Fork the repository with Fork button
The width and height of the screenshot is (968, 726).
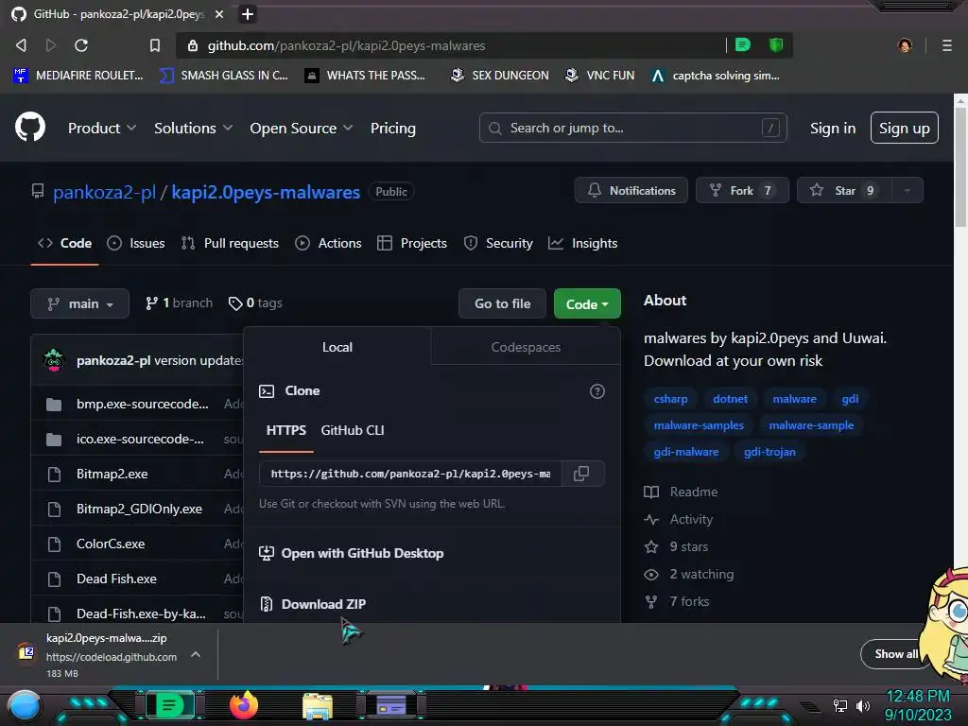pyautogui.click(x=742, y=190)
